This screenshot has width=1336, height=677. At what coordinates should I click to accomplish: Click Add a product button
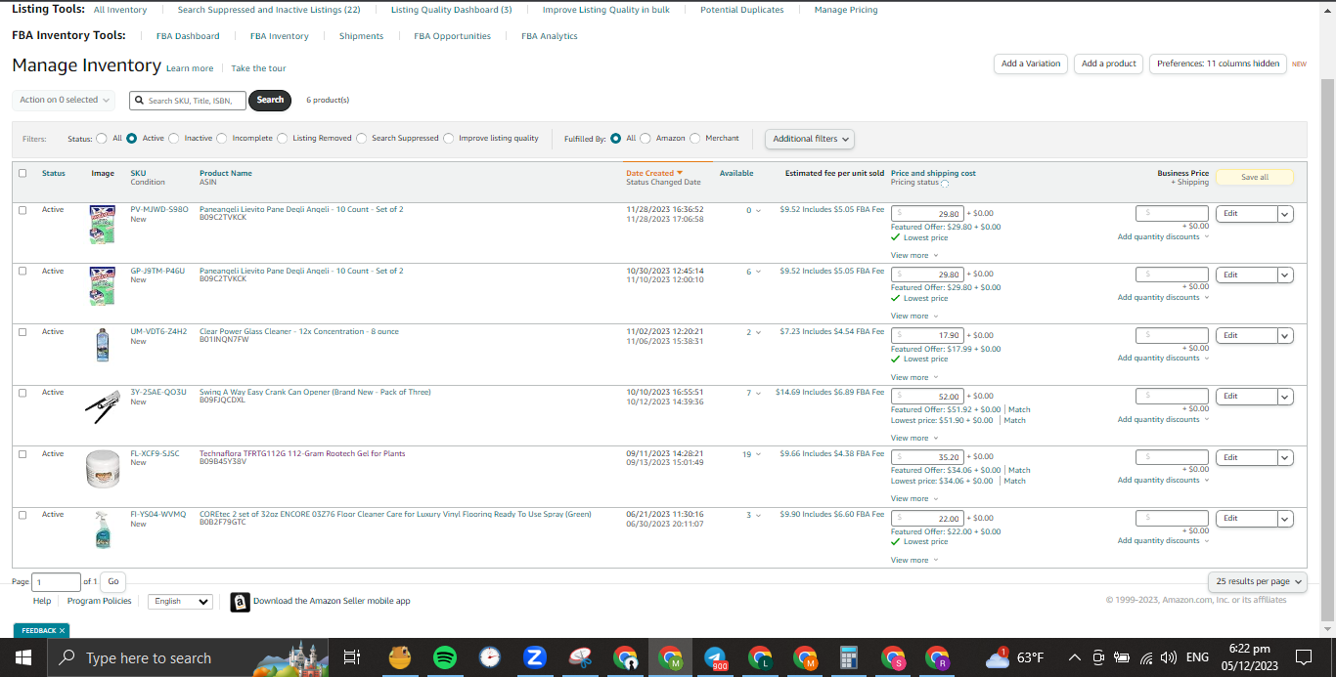click(x=1109, y=63)
